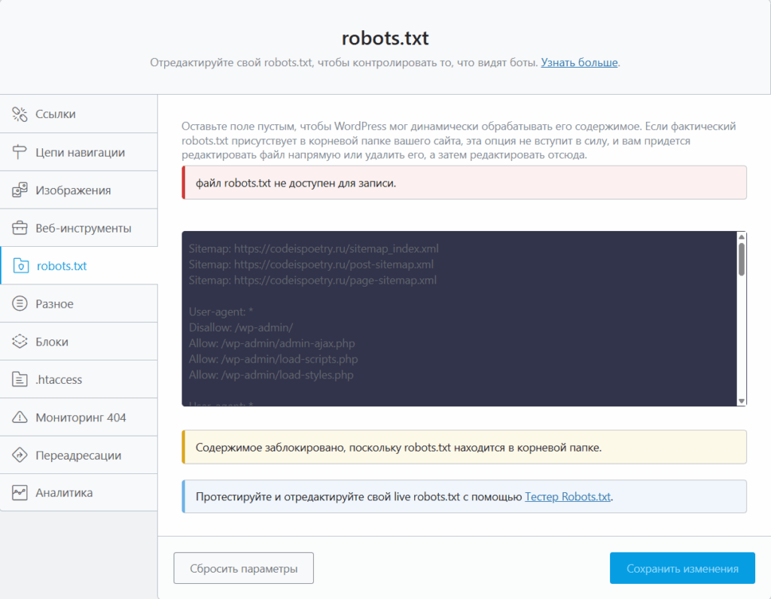Click the Блоки stacked layers icon
771x599 pixels.
[20, 342]
